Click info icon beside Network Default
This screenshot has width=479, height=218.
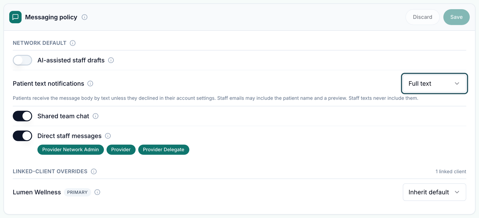72,43
